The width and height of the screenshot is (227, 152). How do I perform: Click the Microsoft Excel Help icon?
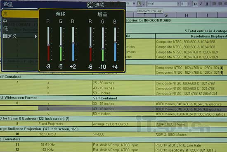(139, 4)
